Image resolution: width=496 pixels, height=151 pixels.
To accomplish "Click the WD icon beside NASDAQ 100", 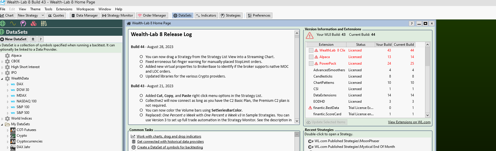I will [13, 101].
